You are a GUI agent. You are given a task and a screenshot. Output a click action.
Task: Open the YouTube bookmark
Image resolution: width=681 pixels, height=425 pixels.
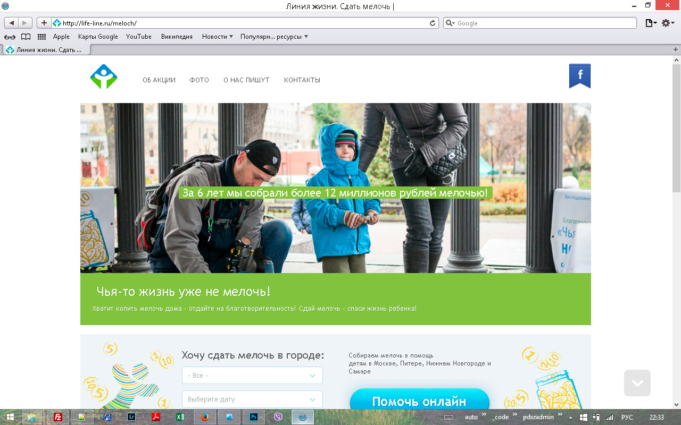(139, 37)
